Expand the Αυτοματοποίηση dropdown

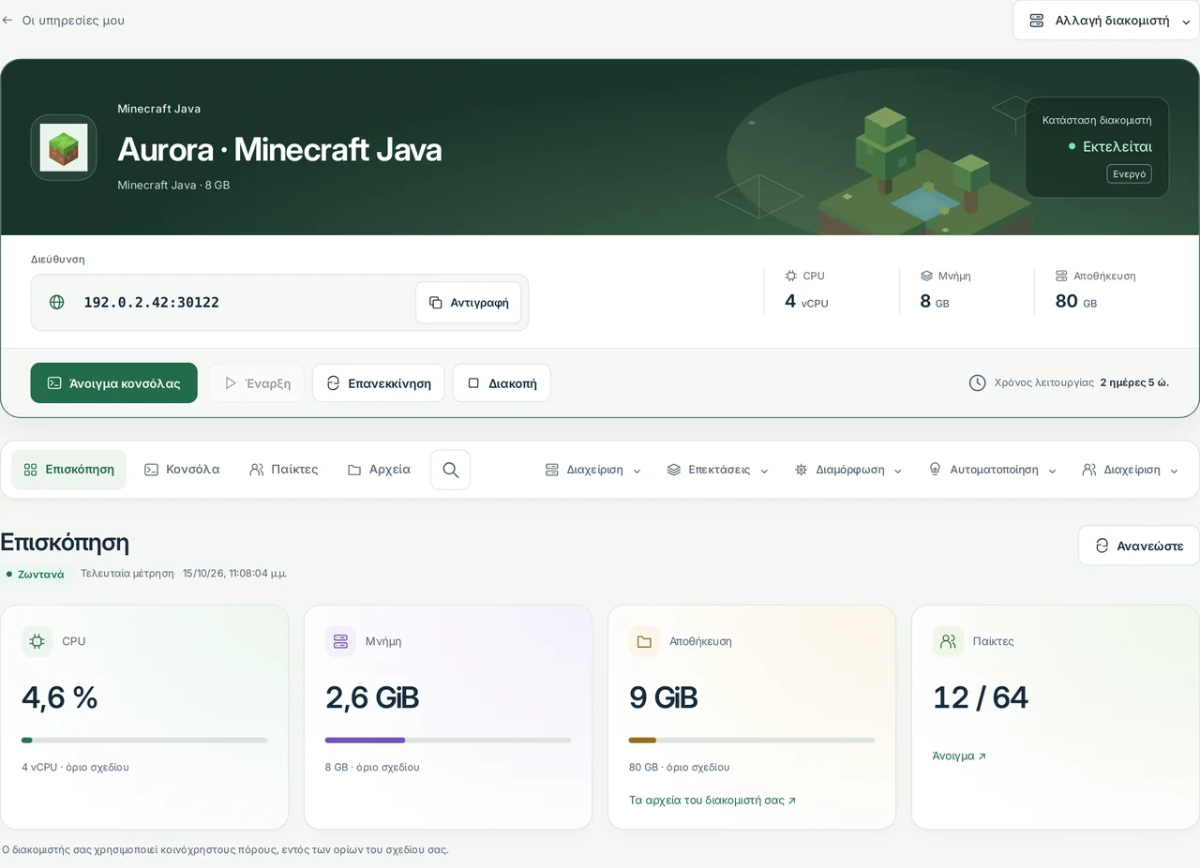pyautogui.click(x=993, y=470)
